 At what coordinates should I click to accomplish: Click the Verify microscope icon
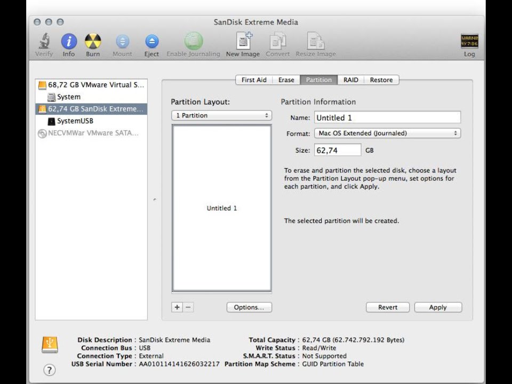44,41
